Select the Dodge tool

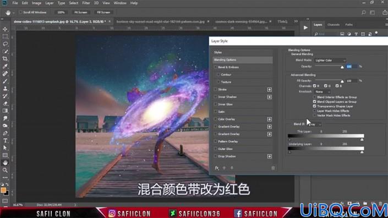click(x=5, y=126)
